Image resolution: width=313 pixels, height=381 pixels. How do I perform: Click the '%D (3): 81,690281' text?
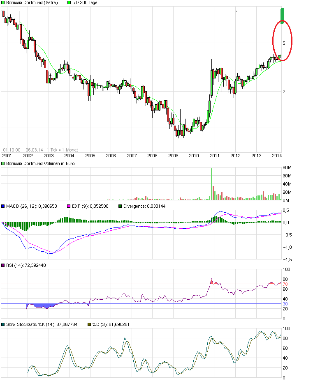(x=111, y=324)
